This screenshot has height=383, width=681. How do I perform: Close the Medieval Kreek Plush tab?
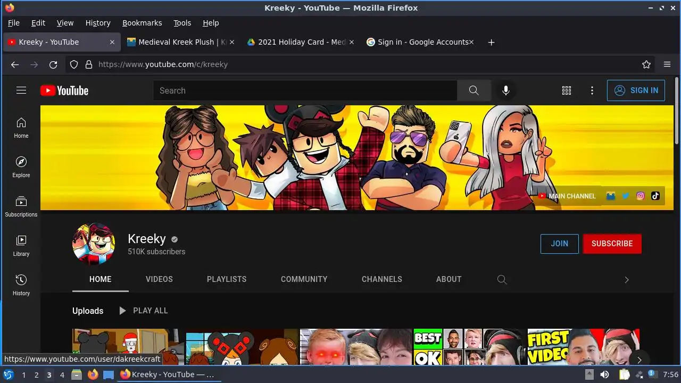coord(231,42)
